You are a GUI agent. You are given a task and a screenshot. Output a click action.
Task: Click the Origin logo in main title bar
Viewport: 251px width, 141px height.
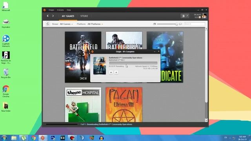tap(44, 10)
